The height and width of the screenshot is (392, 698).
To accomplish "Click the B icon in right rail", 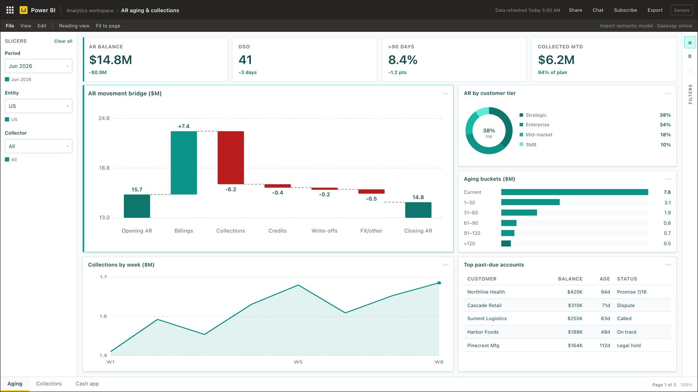I will coord(690,56).
